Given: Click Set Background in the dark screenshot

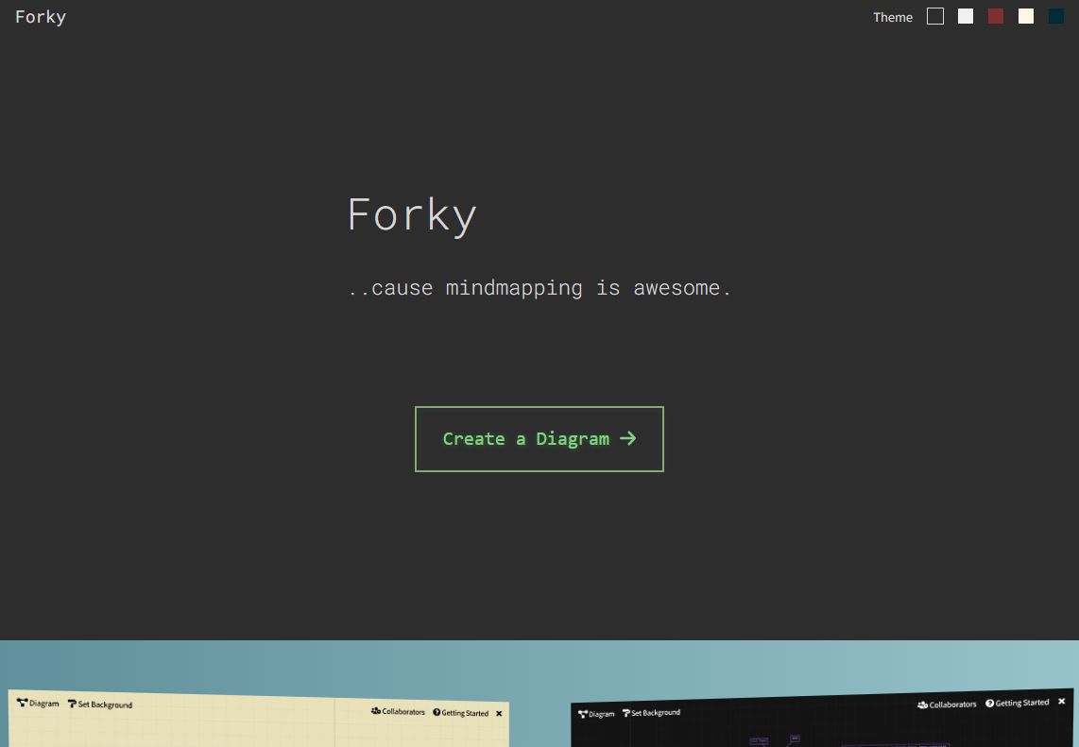Looking at the screenshot, I should point(651,713).
